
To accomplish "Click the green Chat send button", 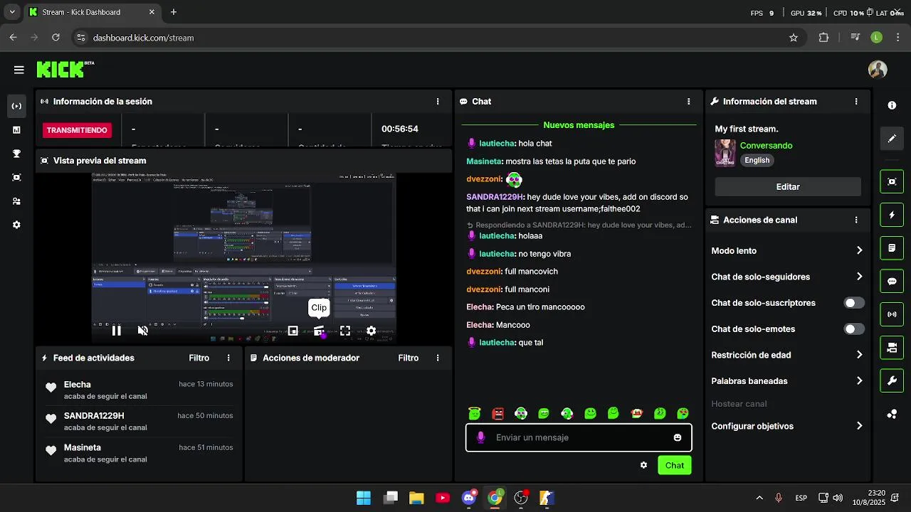I will pyautogui.click(x=675, y=466).
